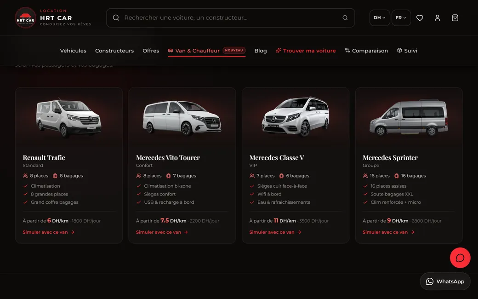Focus the Rechercher une voiture search field
Viewport: 478px width, 299px height.
[x=230, y=17]
